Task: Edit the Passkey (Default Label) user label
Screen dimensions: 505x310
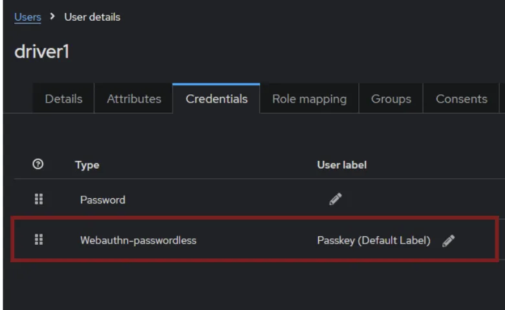Action: (x=448, y=241)
